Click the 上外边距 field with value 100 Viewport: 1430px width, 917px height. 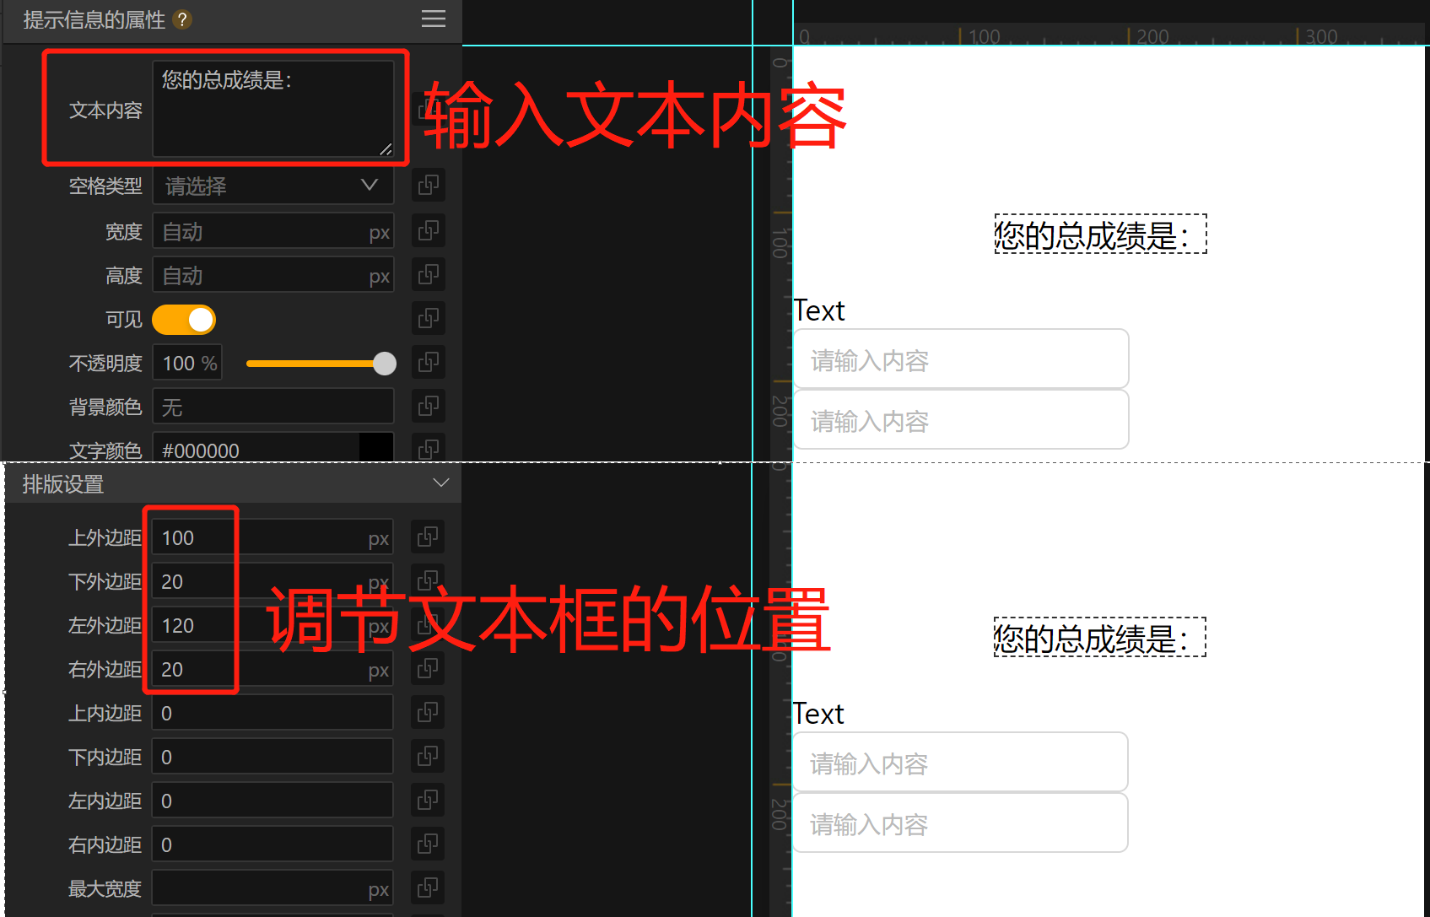click(273, 537)
